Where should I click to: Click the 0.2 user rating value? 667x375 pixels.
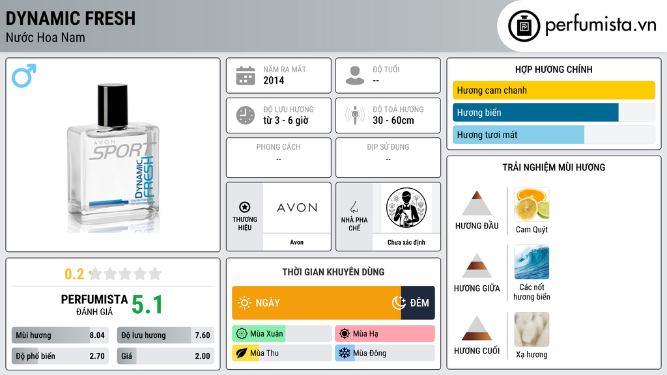click(74, 274)
